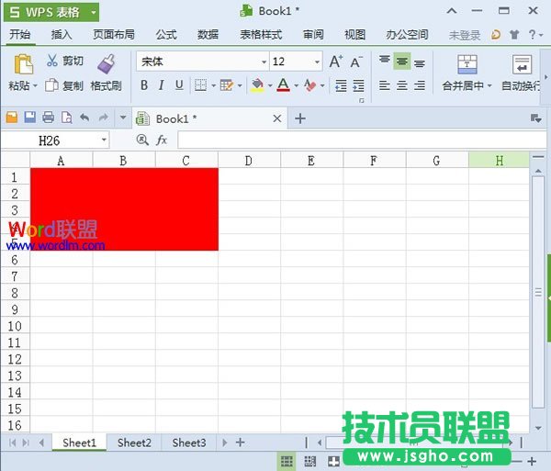This screenshot has width=551, height=471.
Task: Click the formula bar input field
Action: point(362,140)
